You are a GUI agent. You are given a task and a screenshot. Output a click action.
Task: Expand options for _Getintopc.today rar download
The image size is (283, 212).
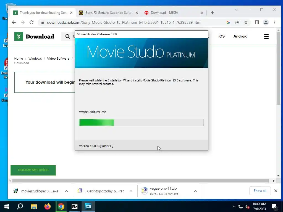click(131, 191)
